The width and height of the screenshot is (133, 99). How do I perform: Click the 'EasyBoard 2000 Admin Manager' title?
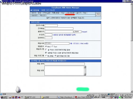[65, 8]
